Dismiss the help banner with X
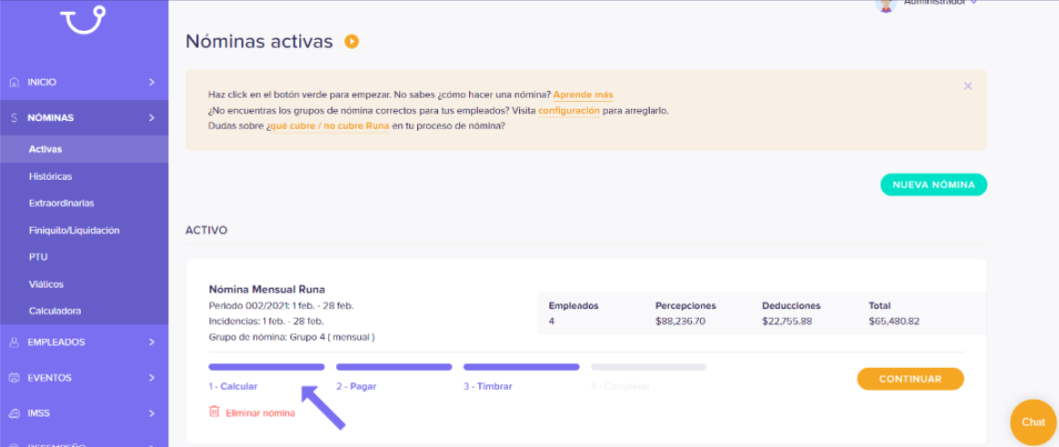 [x=968, y=85]
